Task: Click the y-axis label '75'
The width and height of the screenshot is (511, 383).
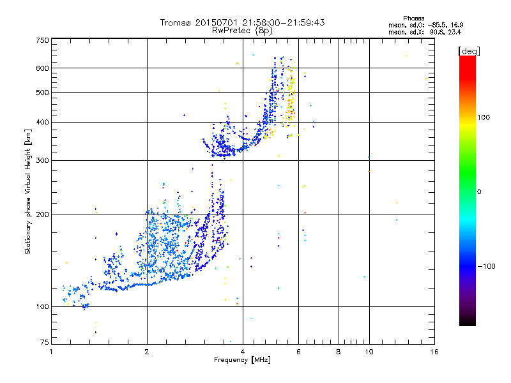Action: pyautogui.click(x=45, y=342)
